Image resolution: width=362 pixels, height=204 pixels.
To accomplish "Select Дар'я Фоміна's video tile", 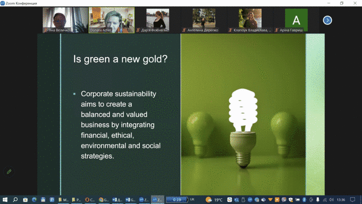I will pos(157,20).
